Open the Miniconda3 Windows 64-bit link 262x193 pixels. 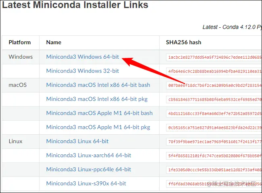83,57
